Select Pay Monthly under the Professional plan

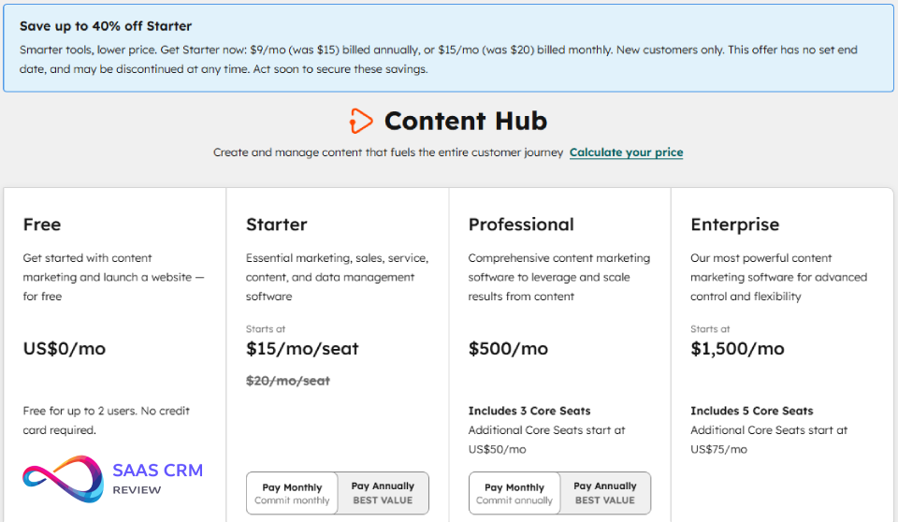point(514,493)
